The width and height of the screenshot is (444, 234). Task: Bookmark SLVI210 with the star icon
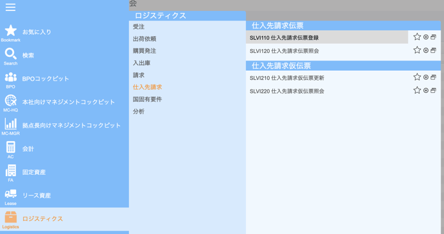pos(417,77)
